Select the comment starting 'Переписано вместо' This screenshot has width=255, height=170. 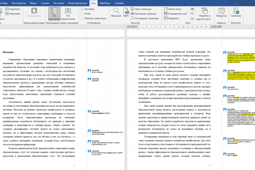(x=241, y=118)
